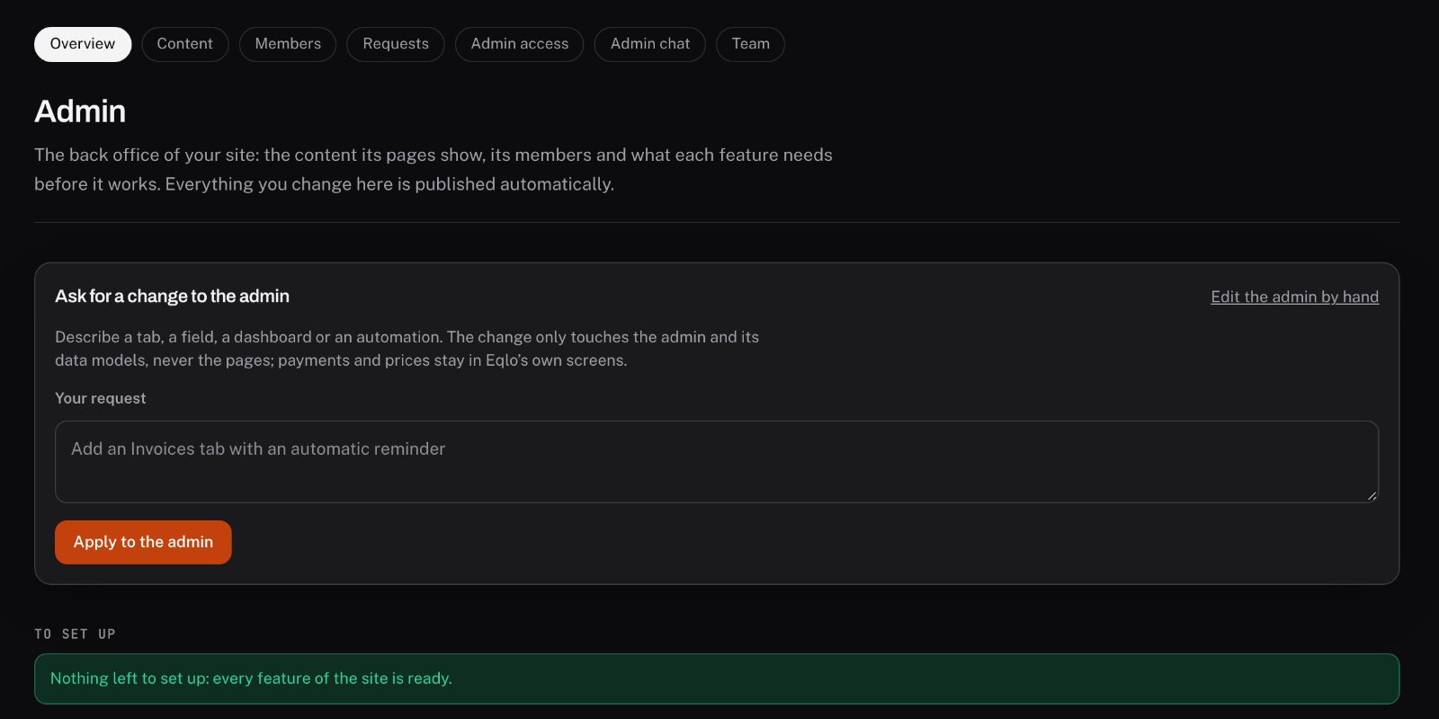Click the 'Ask for a change to the admin' heading

[172, 297]
